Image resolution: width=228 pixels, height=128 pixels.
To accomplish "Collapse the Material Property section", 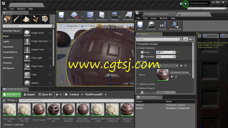I will tap(137, 88).
